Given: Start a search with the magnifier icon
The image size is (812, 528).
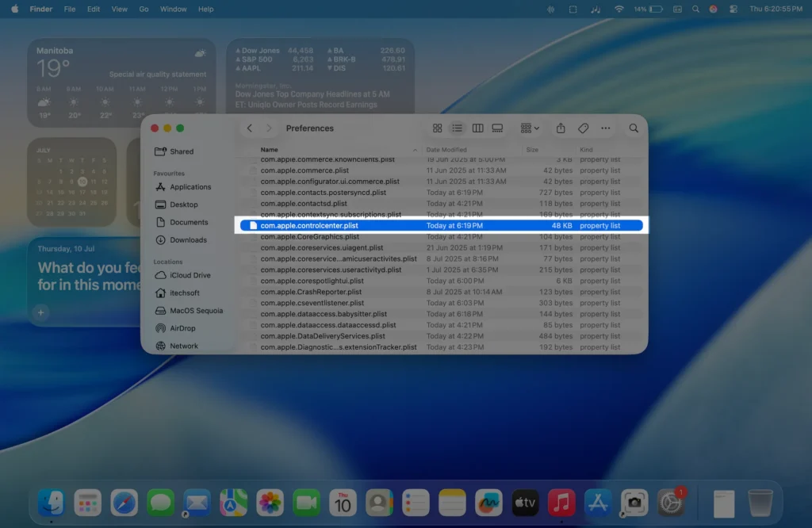Looking at the screenshot, I should [x=633, y=128].
